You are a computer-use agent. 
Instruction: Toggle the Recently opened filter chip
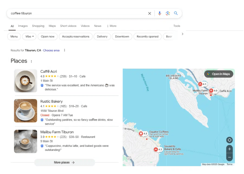147,36
